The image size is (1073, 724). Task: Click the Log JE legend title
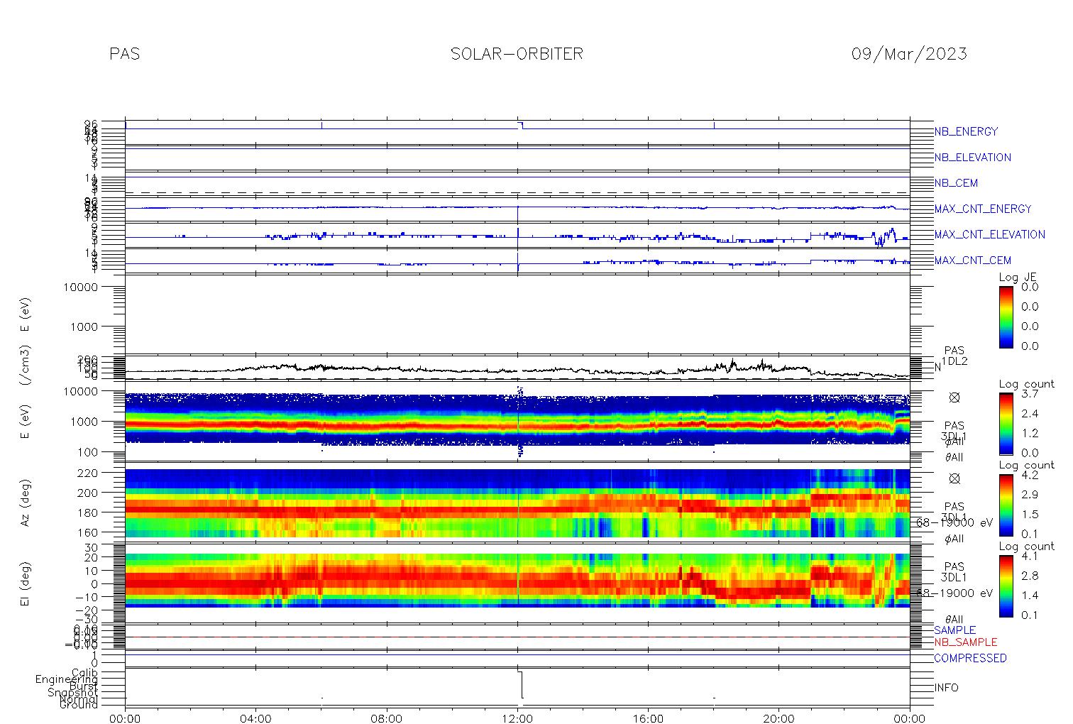(x=1018, y=278)
